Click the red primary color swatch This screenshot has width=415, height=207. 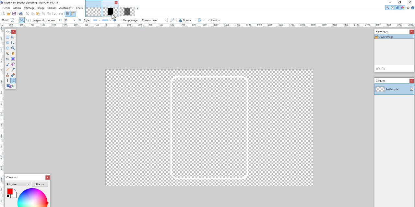tap(10, 191)
